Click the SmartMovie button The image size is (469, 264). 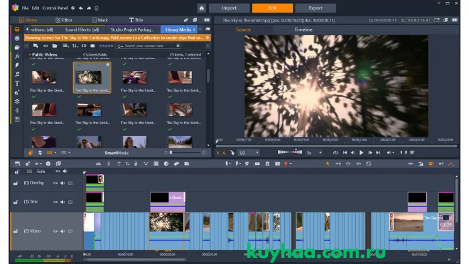tap(117, 153)
